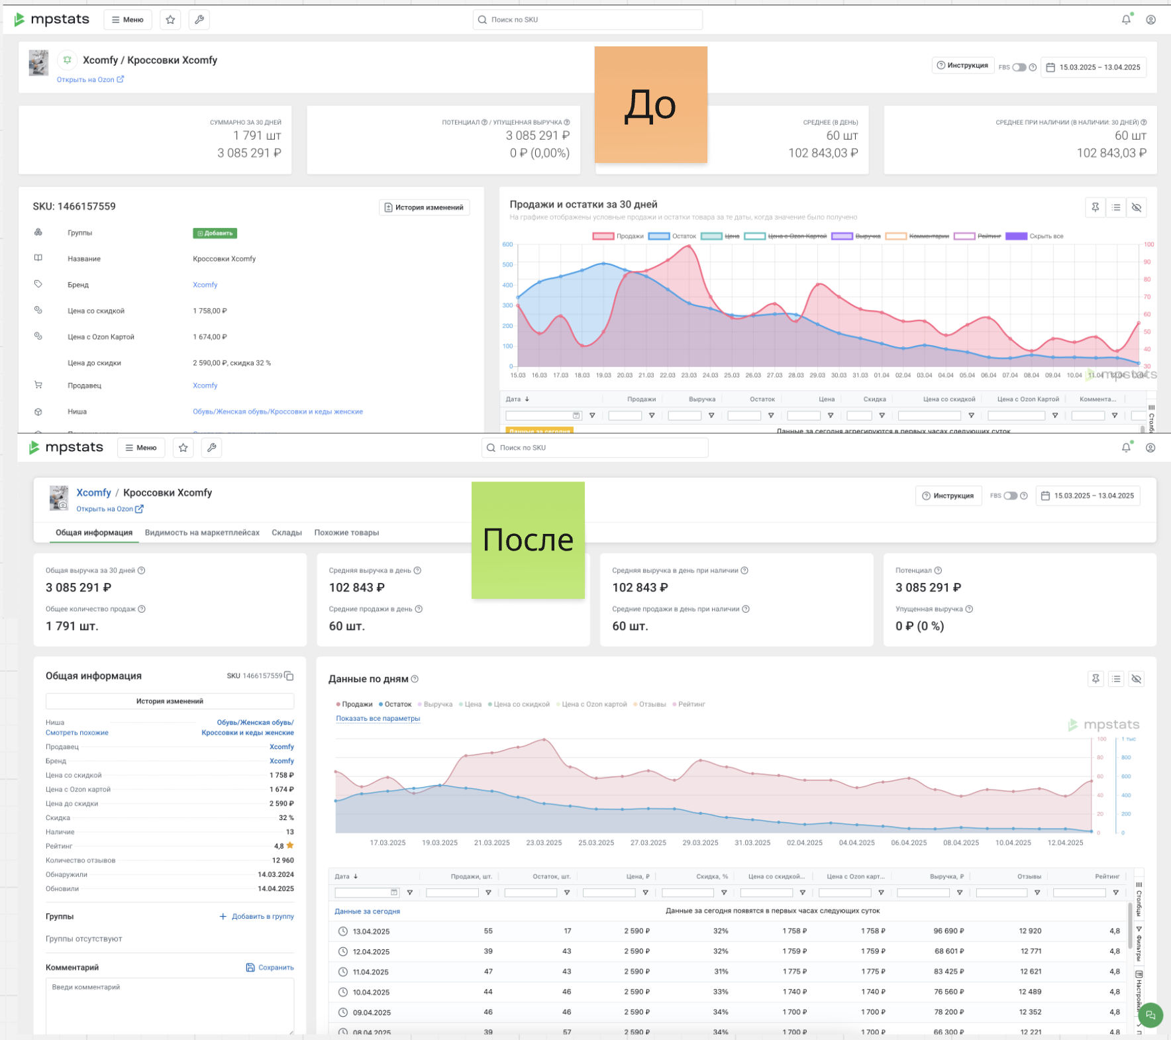Switch to 'Общая информация' tab
Image resolution: width=1171 pixels, height=1040 pixels.
pyautogui.click(x=94, y=533)
